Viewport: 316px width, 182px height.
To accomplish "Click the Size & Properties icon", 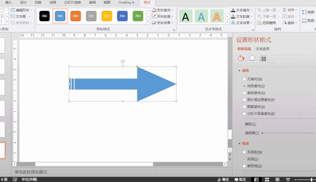I will point(263,59).
